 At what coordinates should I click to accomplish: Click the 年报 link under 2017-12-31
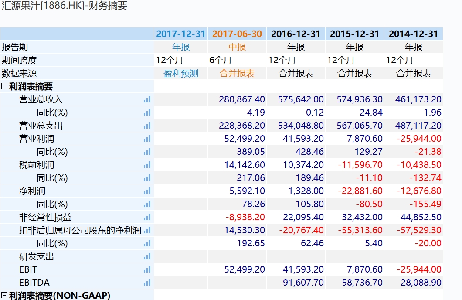(180, 47)
